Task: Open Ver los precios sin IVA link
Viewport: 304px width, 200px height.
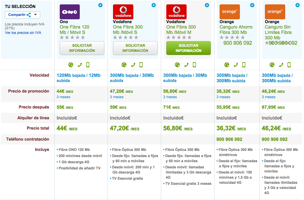Action: click(x=23, y=33)
